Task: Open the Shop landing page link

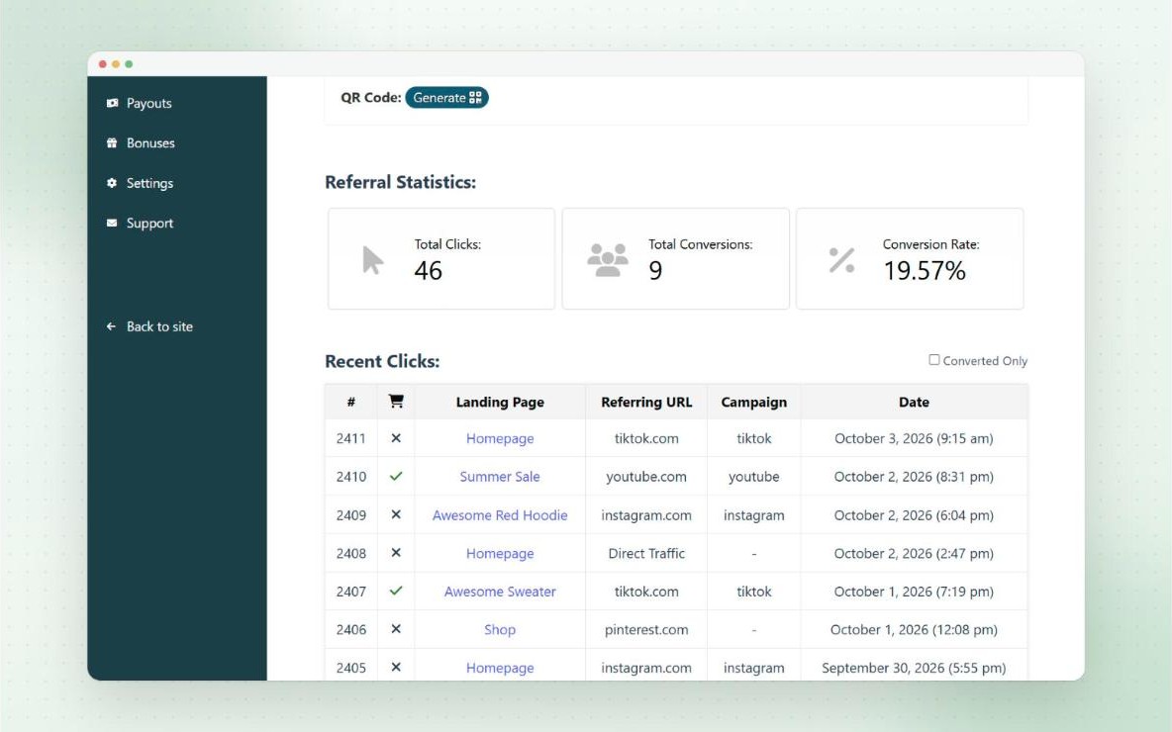Action: click(500, 630)
